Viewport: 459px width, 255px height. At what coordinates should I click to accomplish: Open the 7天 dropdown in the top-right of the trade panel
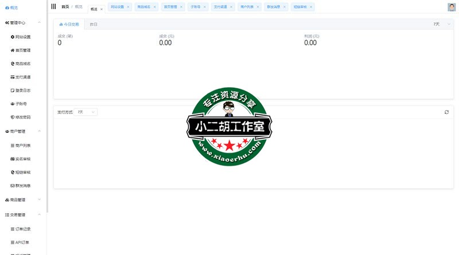click(439, 25)
